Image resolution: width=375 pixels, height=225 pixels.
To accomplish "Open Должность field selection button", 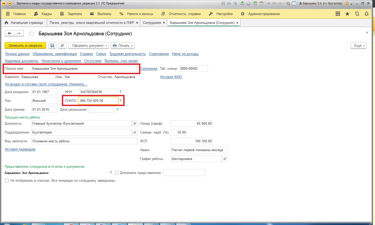I will pos(135,124).
